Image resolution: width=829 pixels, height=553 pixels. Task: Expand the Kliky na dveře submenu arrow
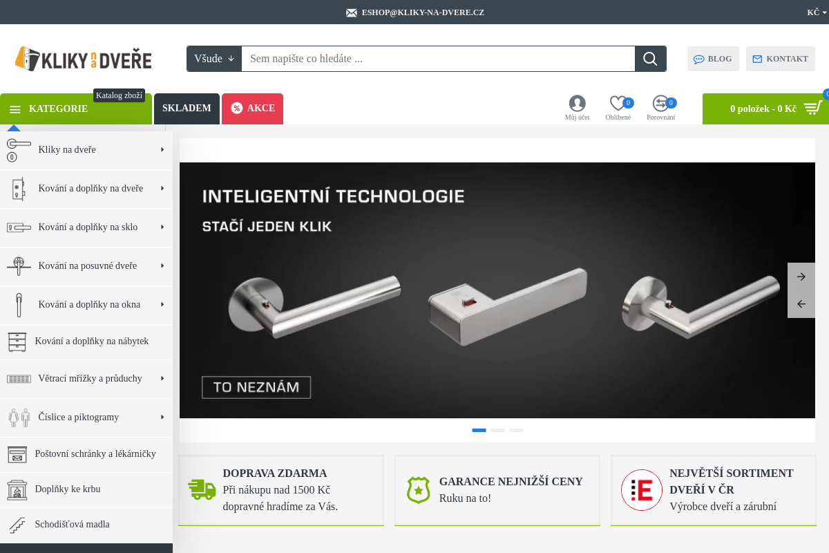[162, 149]
